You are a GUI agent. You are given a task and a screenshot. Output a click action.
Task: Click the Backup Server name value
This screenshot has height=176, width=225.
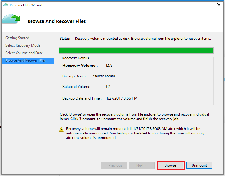coord(104,76)
